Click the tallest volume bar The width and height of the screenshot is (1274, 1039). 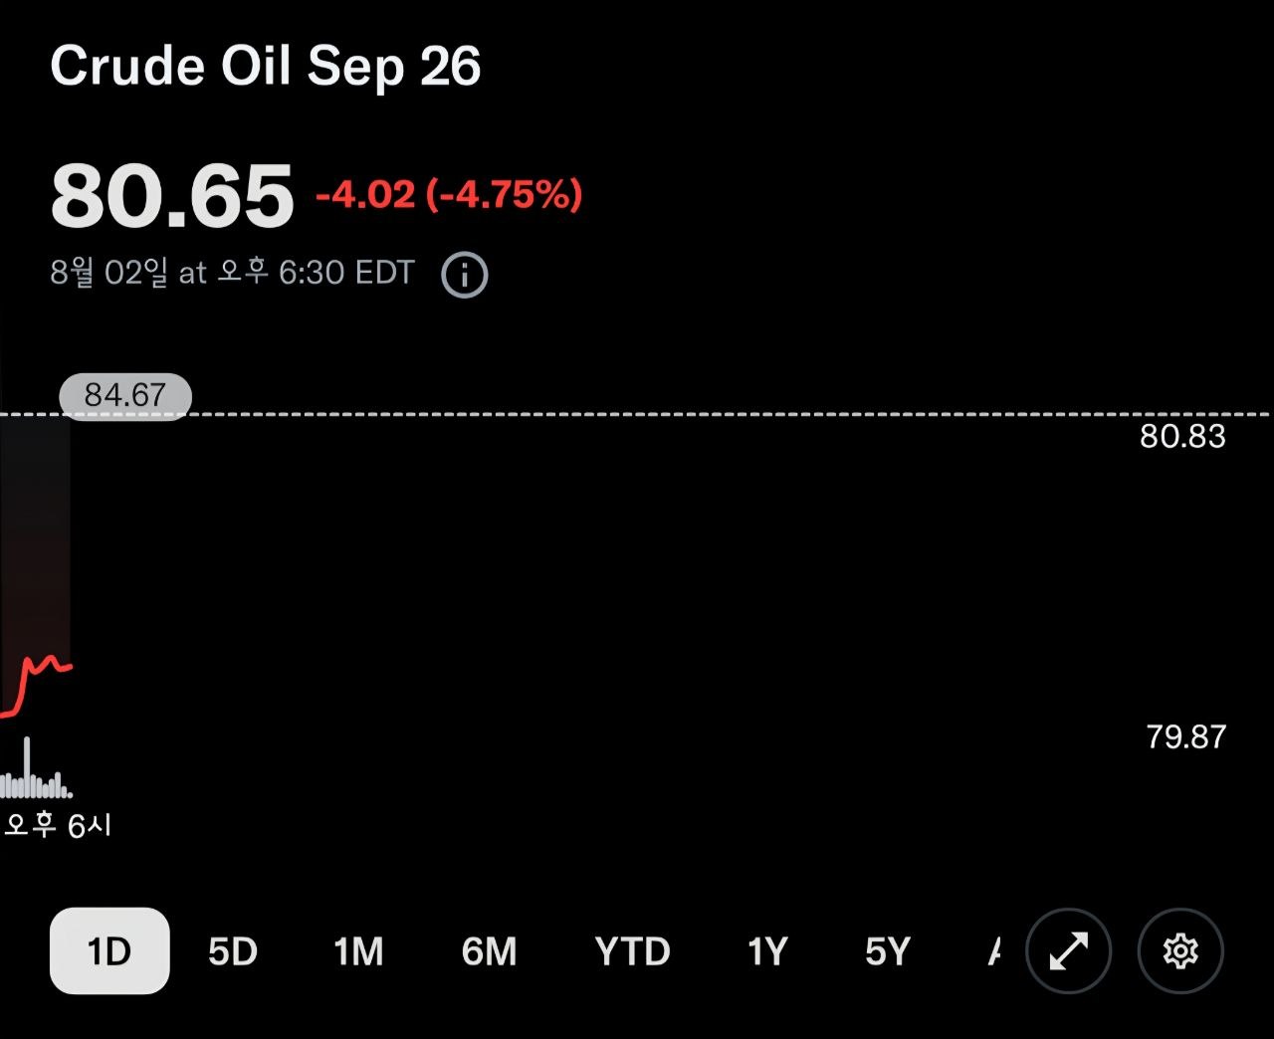(27, 767)
